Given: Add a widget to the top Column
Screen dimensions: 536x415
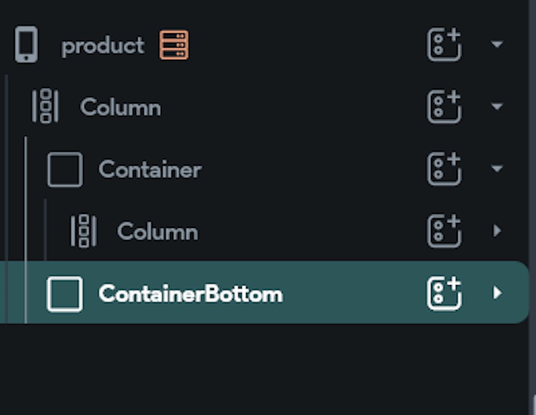Looking at the screenshot, I should click(444, 107).
